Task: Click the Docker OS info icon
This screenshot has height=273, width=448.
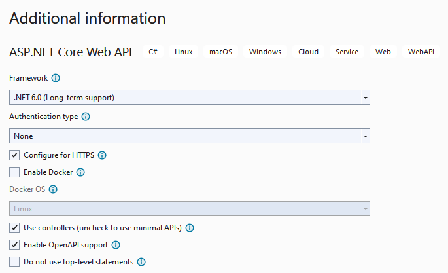Action: (x=53, y=189)
